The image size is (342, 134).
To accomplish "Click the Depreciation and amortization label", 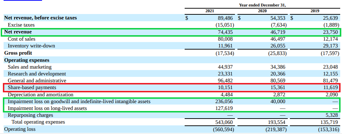I will (40, 94).
